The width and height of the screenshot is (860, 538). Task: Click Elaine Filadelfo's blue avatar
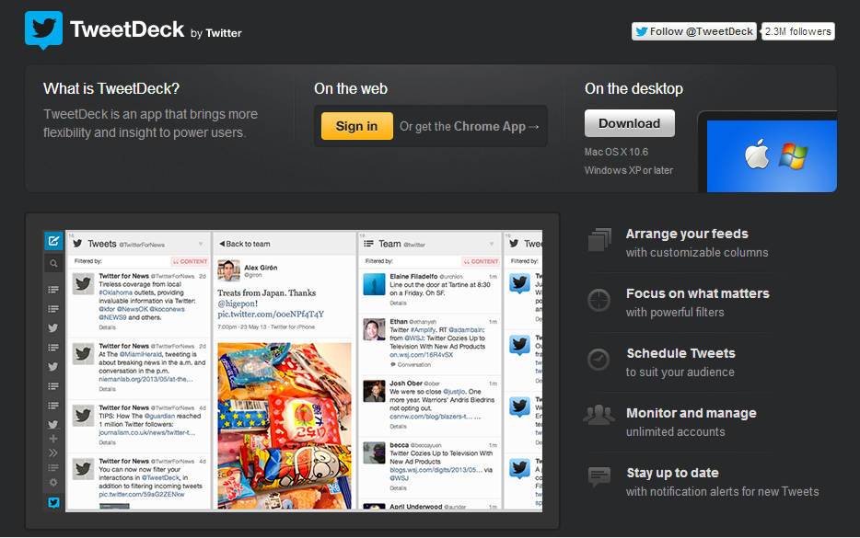click(x=374, y=284)
